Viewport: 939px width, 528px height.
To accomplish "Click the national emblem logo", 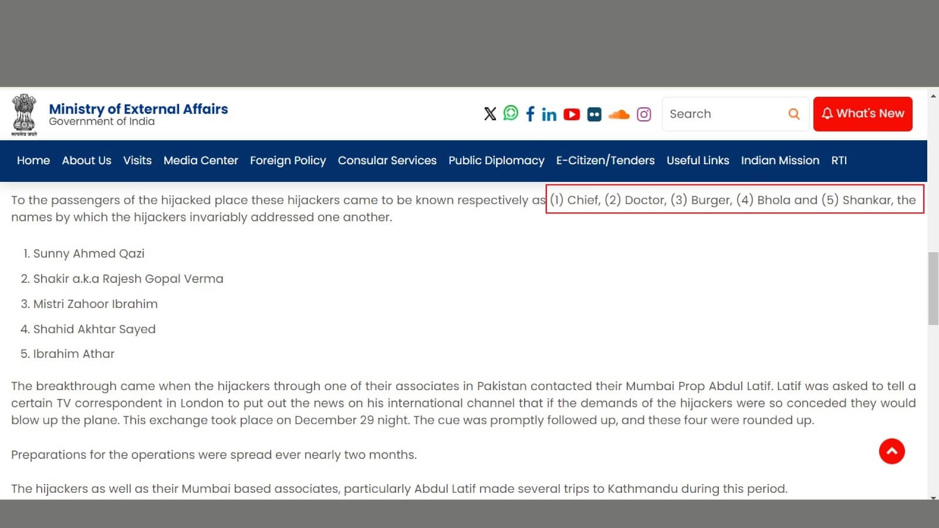I will [24, 115].
